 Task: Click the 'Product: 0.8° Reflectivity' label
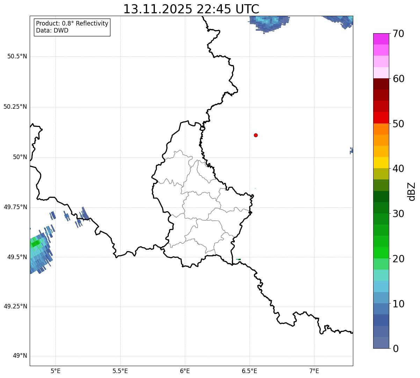pyautogui.click(x=72, y=23)
